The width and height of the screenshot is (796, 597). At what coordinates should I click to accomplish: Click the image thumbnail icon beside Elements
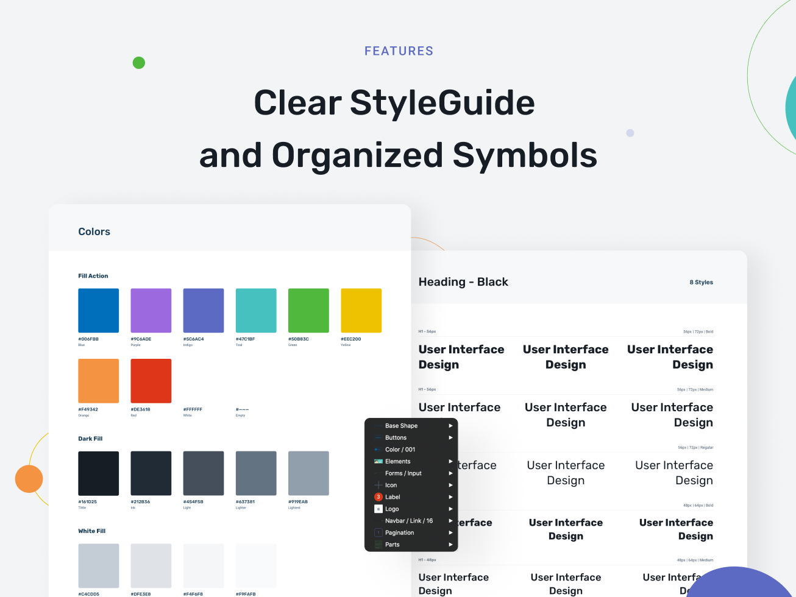378,461
